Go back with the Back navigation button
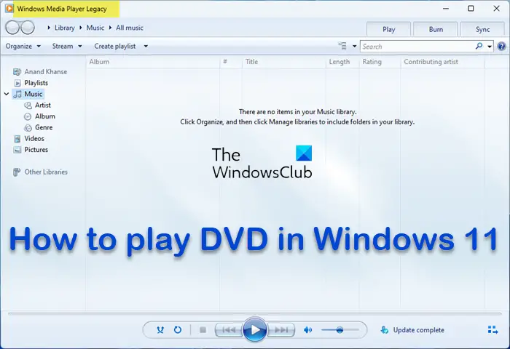The height and width of the screenshot is (349, 510). click(12, 28)
